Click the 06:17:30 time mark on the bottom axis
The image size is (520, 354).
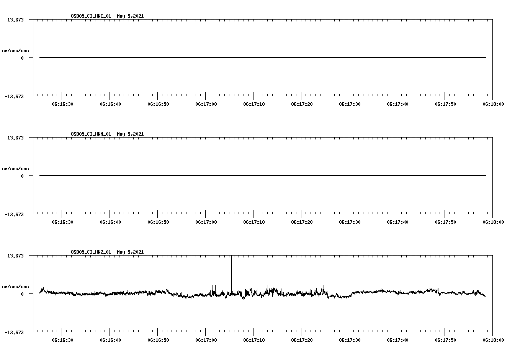tap(350, 339)
